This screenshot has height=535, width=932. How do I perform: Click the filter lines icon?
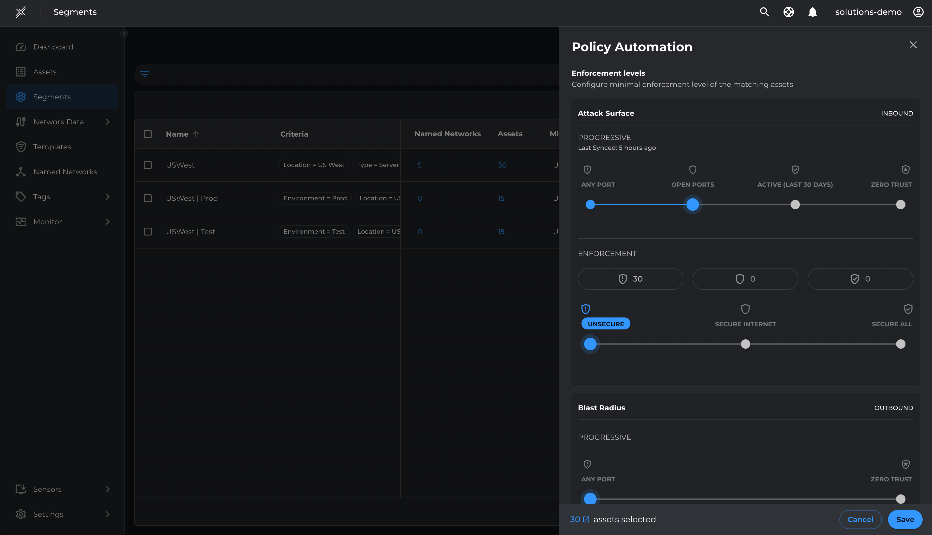click(x=145, y=74)
